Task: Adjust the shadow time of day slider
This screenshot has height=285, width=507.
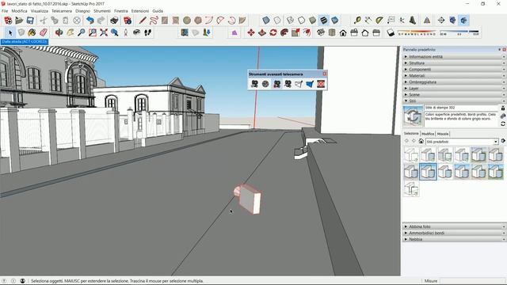Action: 459,32
